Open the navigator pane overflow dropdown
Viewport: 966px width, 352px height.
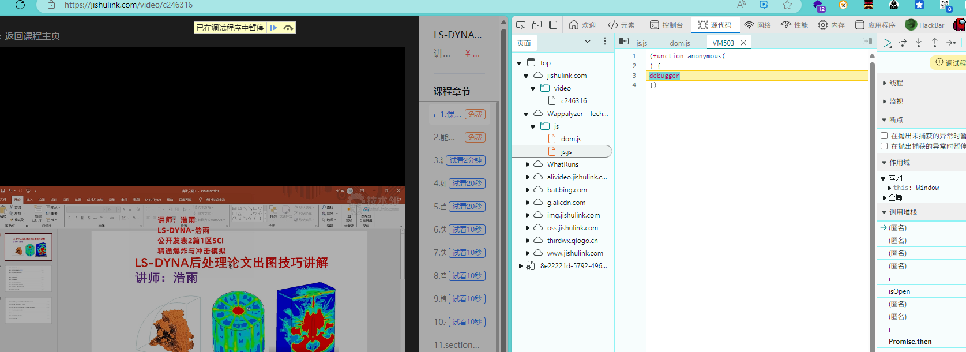pos(588,42)
